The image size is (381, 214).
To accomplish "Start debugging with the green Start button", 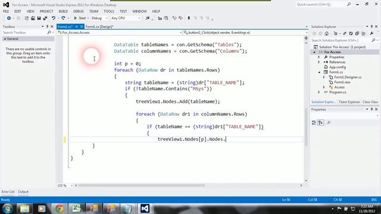I will click(80, 18).
